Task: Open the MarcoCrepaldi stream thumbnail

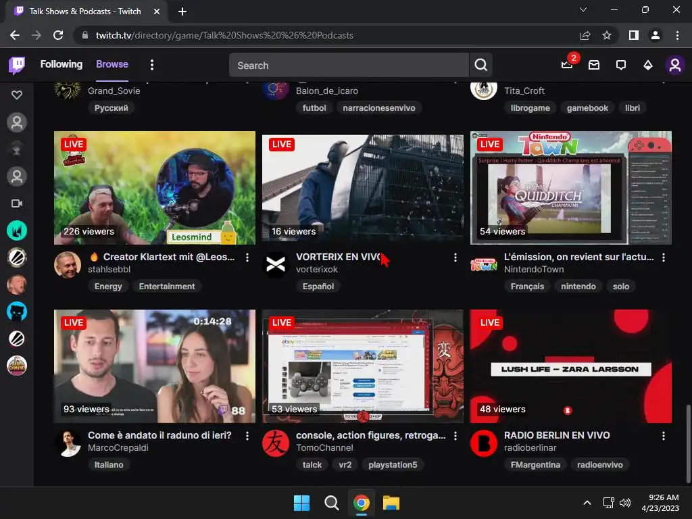Action: pyautogui.click(x=155, y=366)
